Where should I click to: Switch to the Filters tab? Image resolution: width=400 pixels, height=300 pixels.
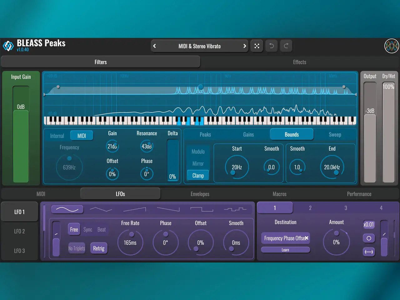coord(101,62)
